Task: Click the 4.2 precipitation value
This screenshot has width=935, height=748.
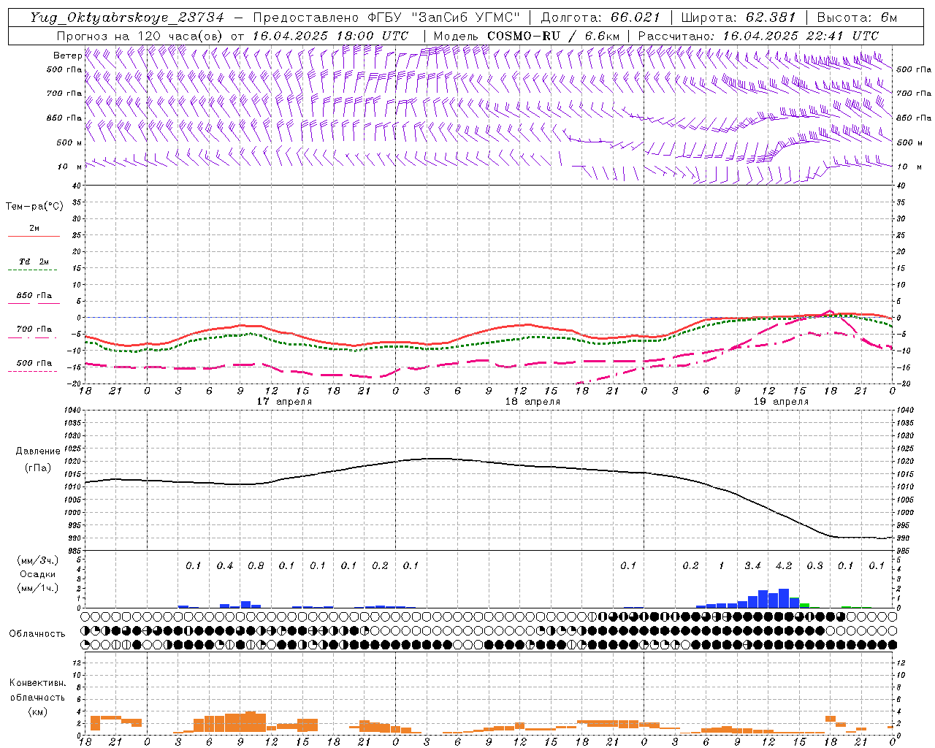Action: point(784,566)
